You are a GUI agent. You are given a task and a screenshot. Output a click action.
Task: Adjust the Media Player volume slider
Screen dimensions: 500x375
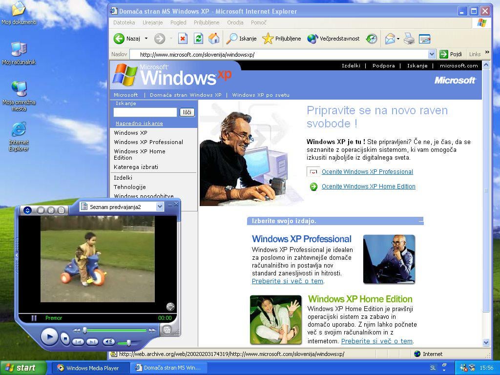[128, 343]
